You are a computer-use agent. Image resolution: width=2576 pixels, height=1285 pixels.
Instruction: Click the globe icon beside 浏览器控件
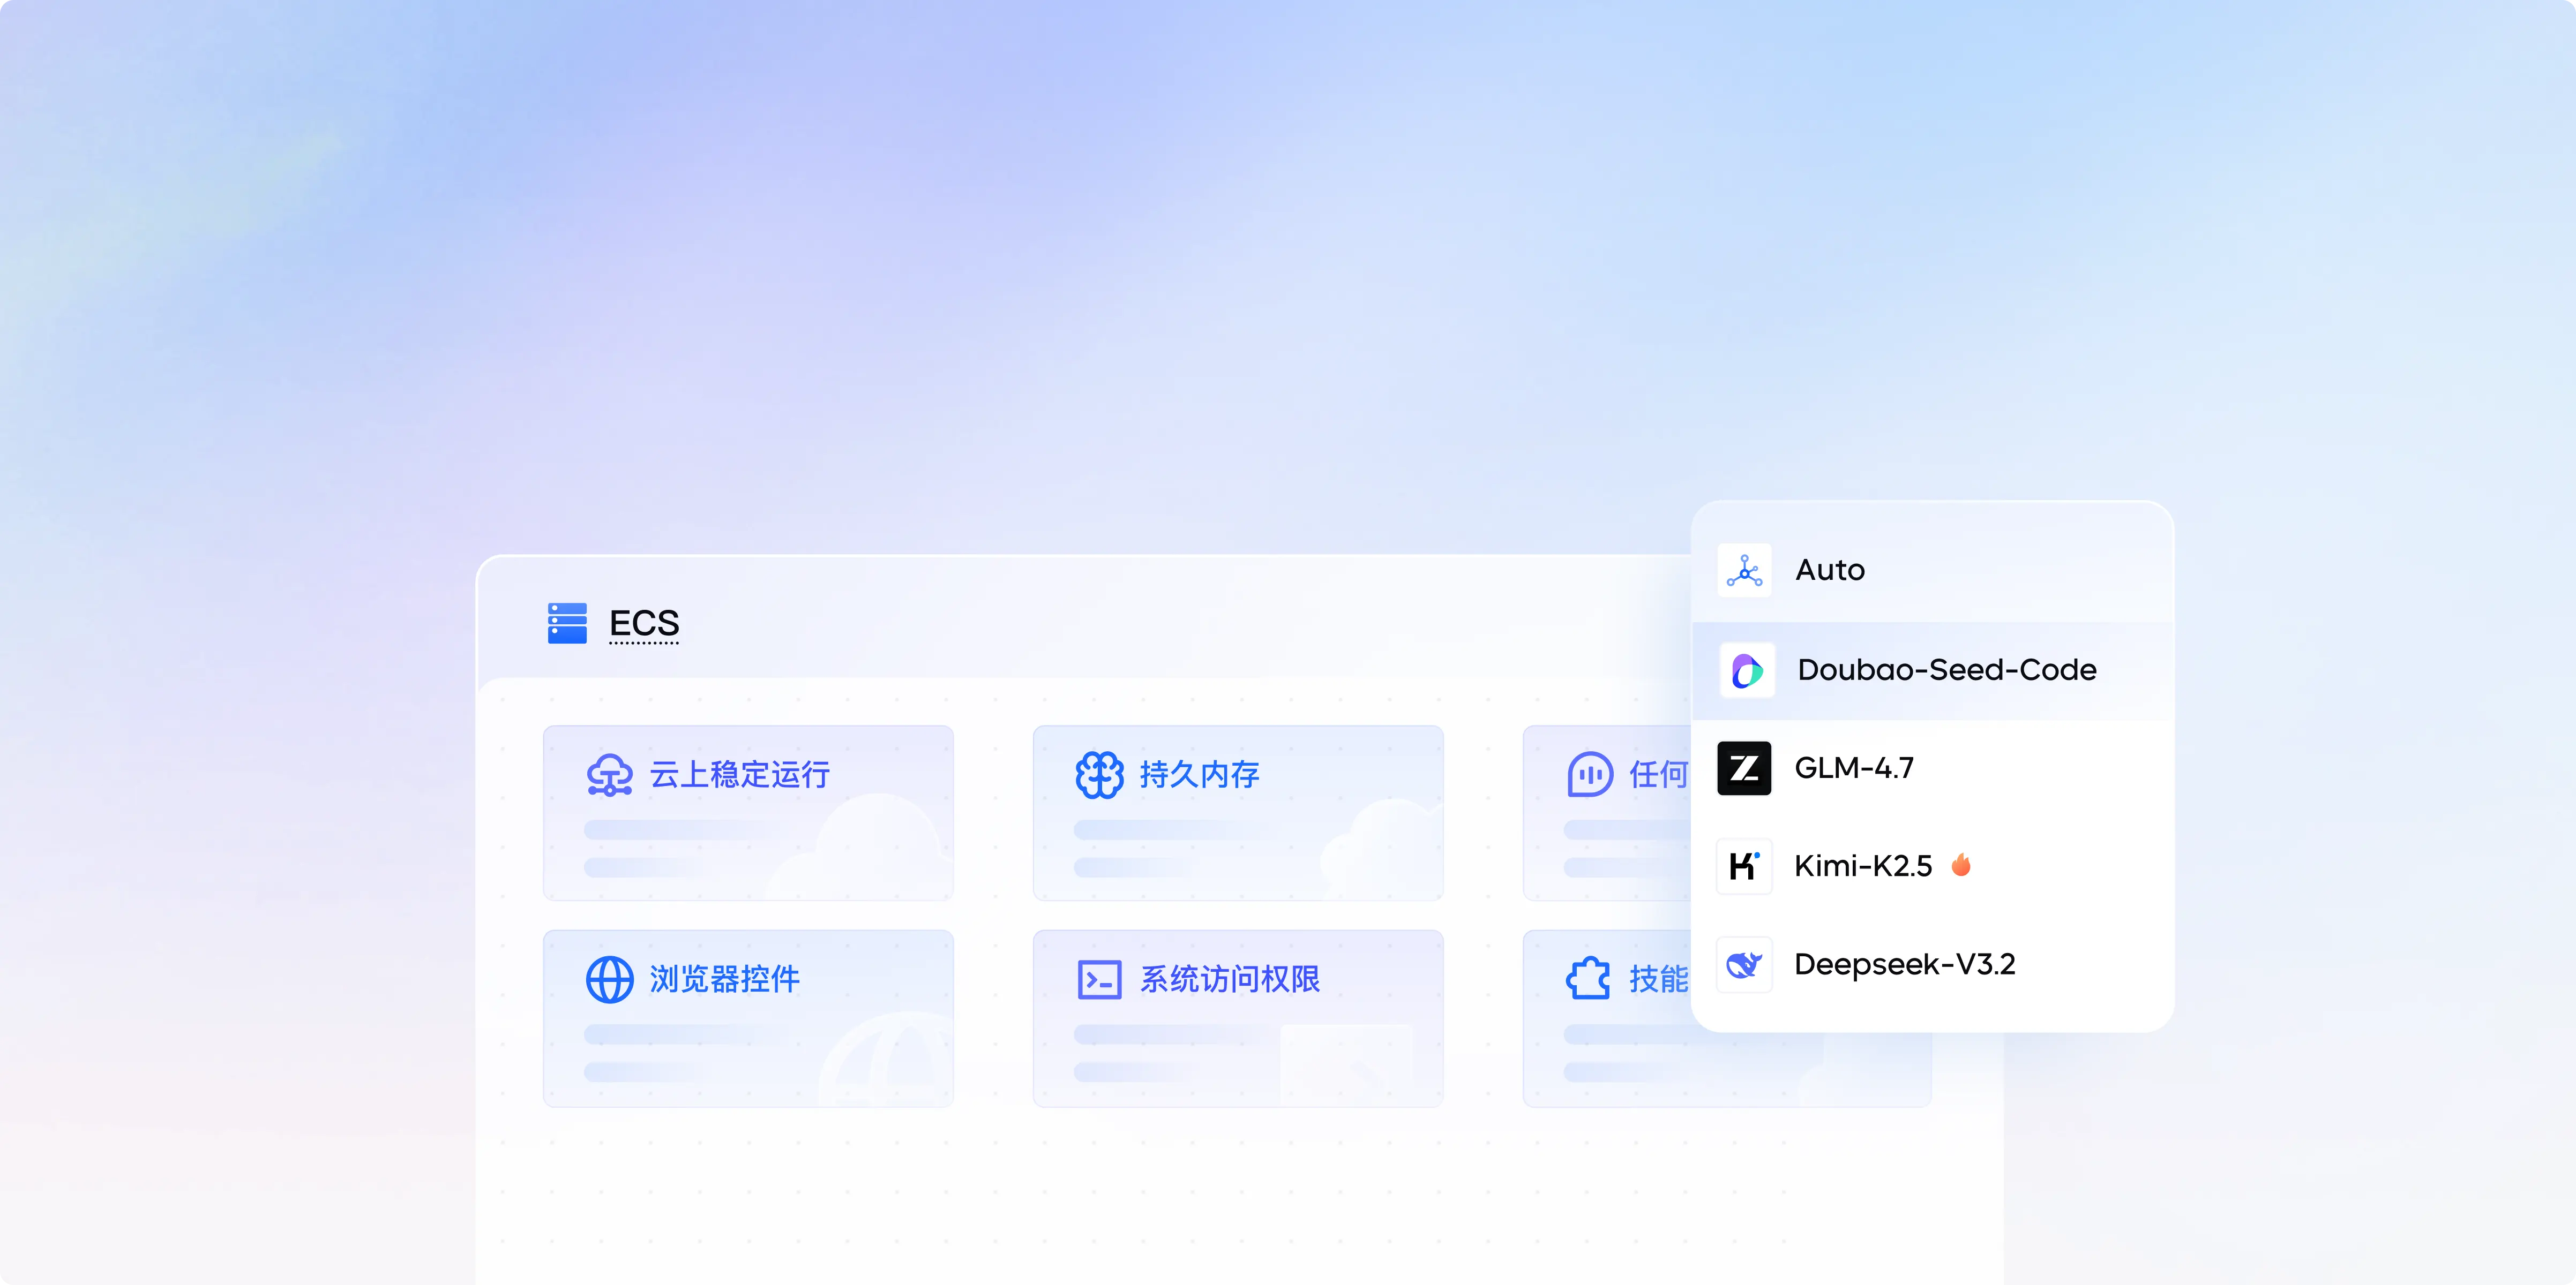[609, 979]
